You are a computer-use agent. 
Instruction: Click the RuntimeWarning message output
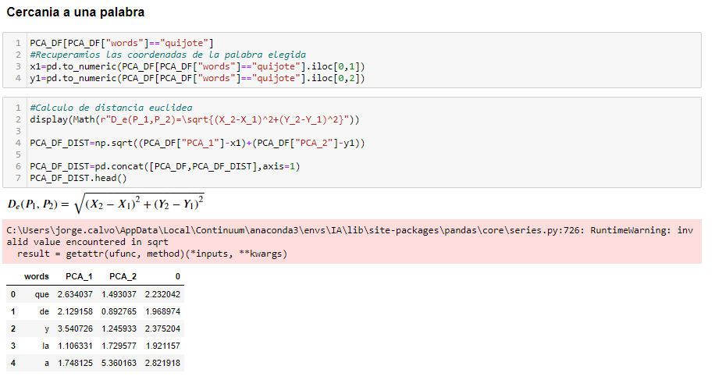point(351,242)
